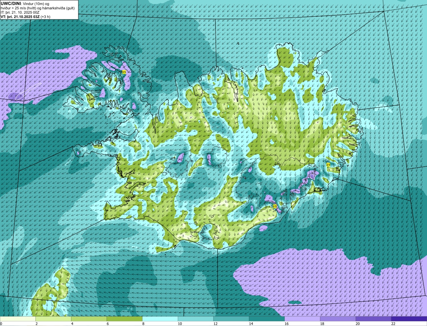
Task: Select the 18–20 m/s purple legend swatch
Action: (x=338, y=319)
